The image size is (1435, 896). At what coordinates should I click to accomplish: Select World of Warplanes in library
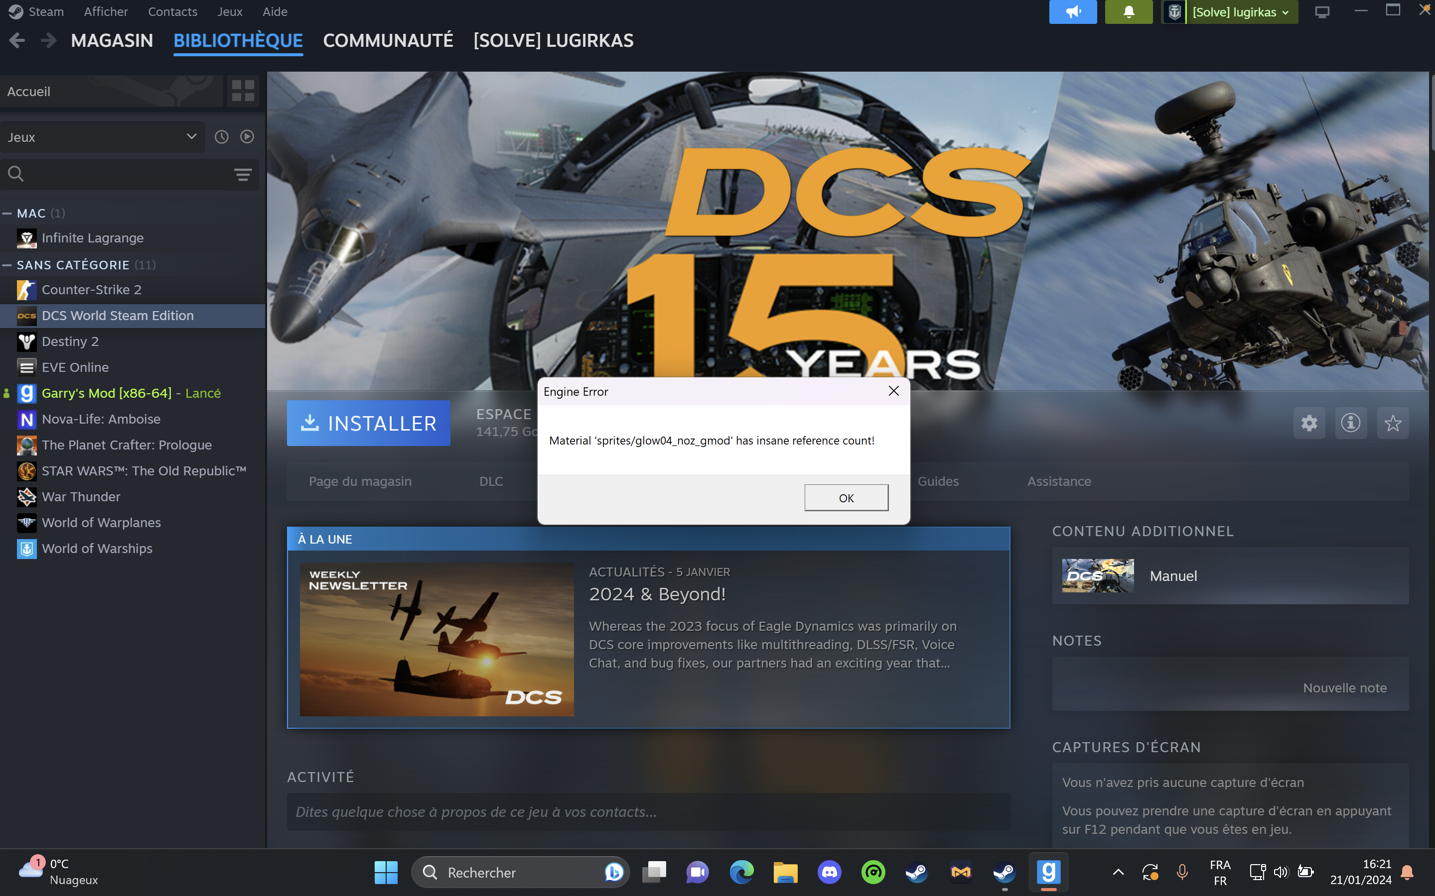133,523
